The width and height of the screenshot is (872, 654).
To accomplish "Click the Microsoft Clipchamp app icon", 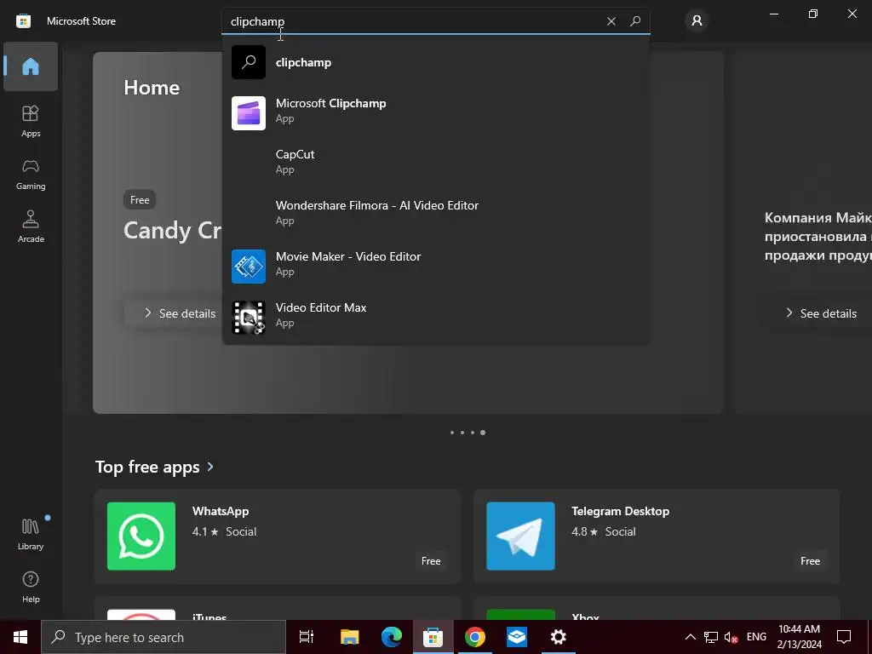I will pyautogui.click(x=249, y=113).
